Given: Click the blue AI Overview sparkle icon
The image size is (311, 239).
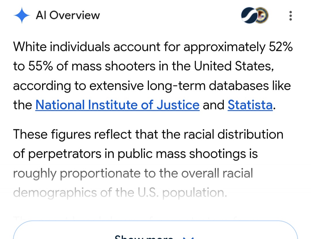Looking at the screenshot, I should pos(22,15).
